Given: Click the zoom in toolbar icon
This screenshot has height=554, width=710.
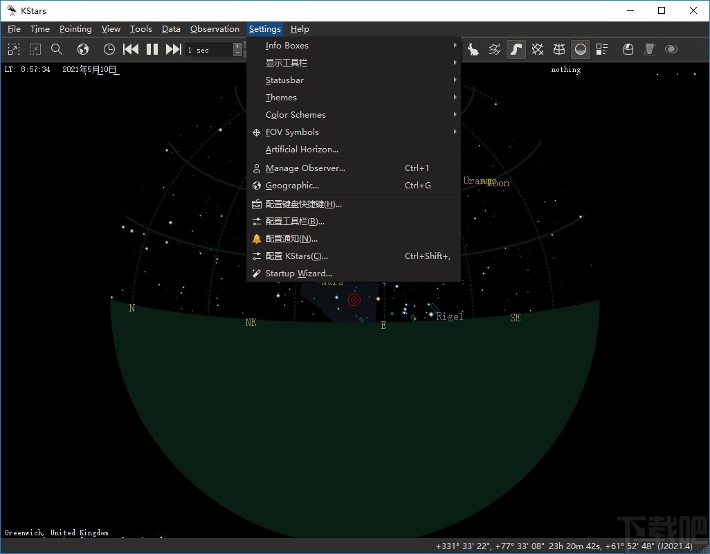Looking at the screenshot, I should click(x=14, y=49).
